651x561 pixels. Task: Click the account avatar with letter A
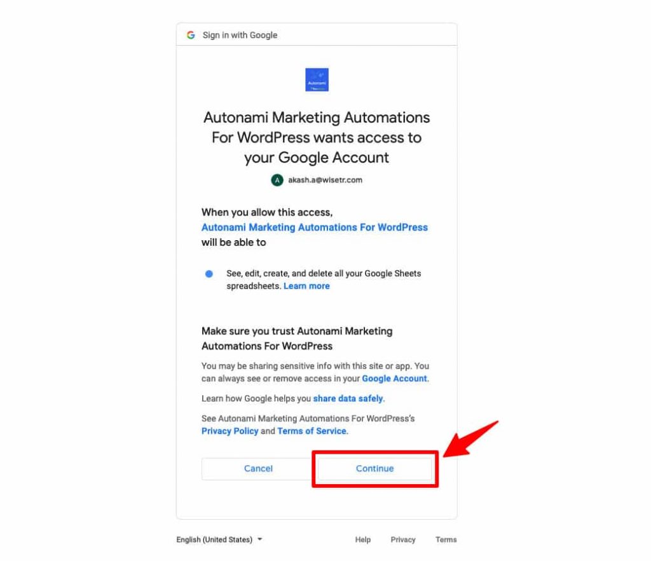click(x=277, y=180)
